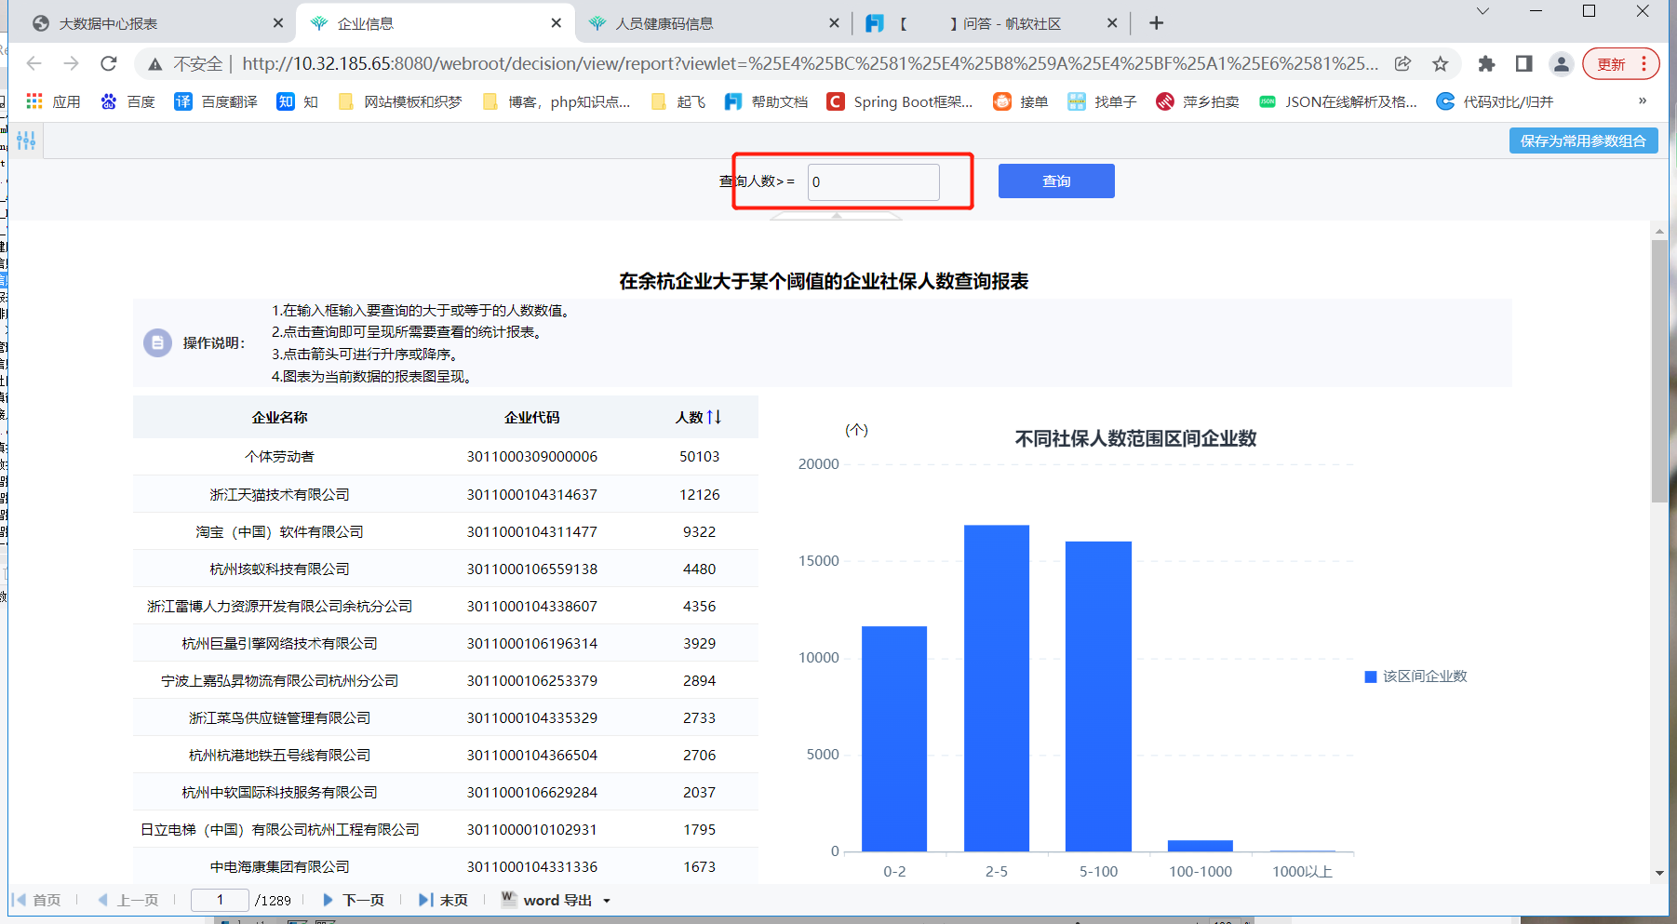Open a new browser tab

[1156, 23]
